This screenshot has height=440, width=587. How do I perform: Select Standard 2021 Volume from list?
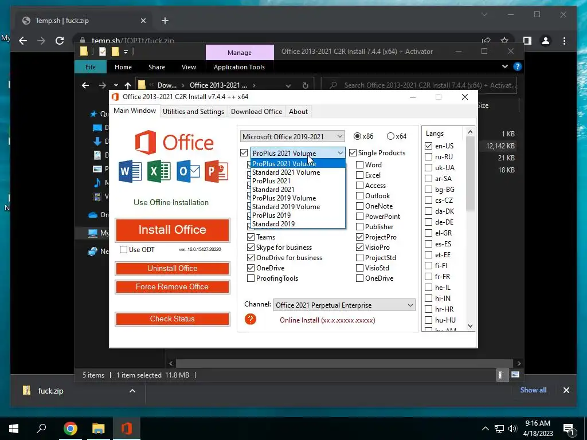(x=298, y=172)
